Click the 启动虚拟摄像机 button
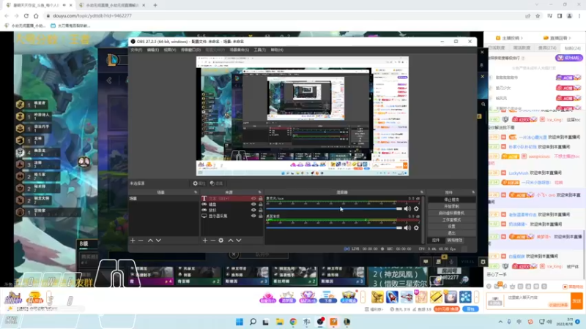Viewport: 586px width, 329px height. point(451,213)
